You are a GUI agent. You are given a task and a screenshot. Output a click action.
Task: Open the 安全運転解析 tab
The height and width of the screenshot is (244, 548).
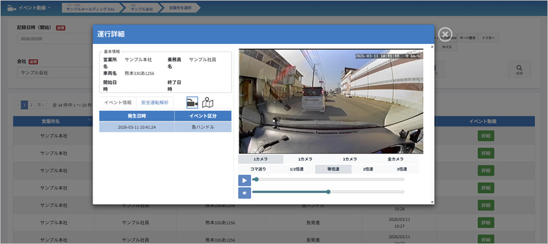tap(155, 103)
